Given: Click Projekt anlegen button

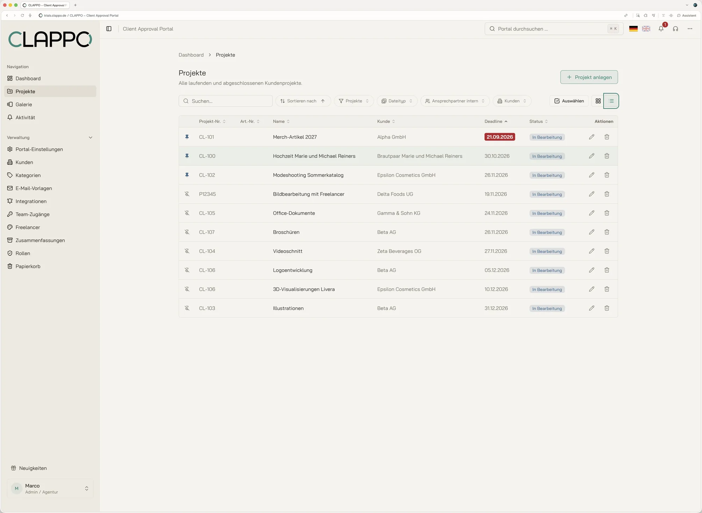Looking at the screenshot, I should point(589,77).
